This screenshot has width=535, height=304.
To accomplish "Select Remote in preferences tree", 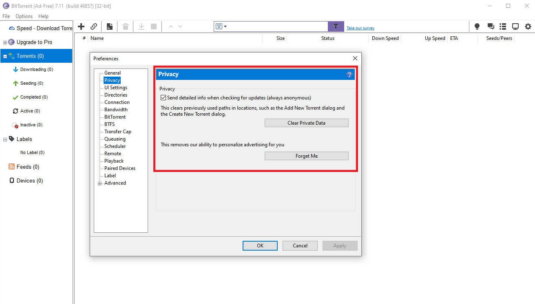I will (113, 154).
